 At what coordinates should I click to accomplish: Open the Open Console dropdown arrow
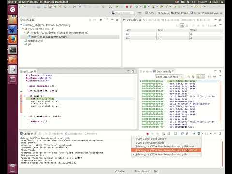point(210,134)
